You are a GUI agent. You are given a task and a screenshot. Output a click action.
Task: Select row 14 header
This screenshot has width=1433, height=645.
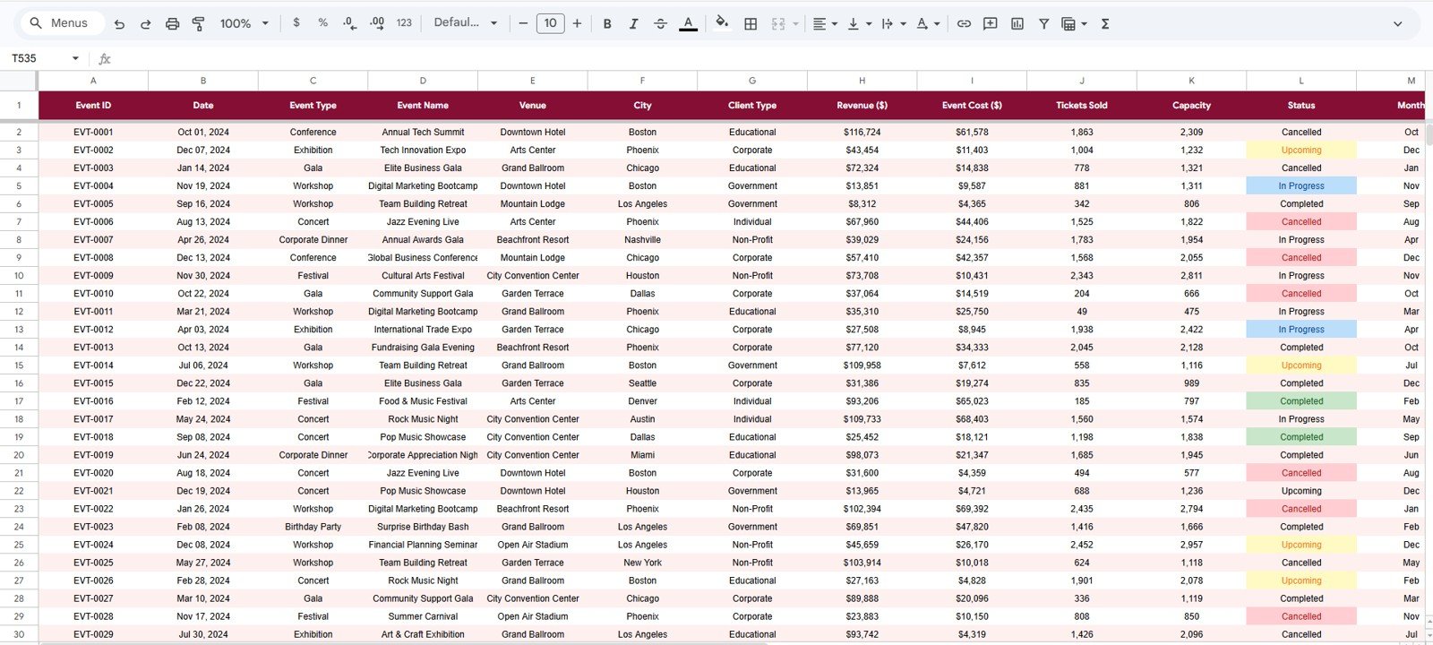(x=19, y=348)
